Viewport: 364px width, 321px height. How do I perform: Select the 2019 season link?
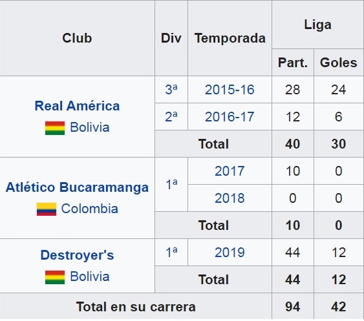(x=230, y=253)
